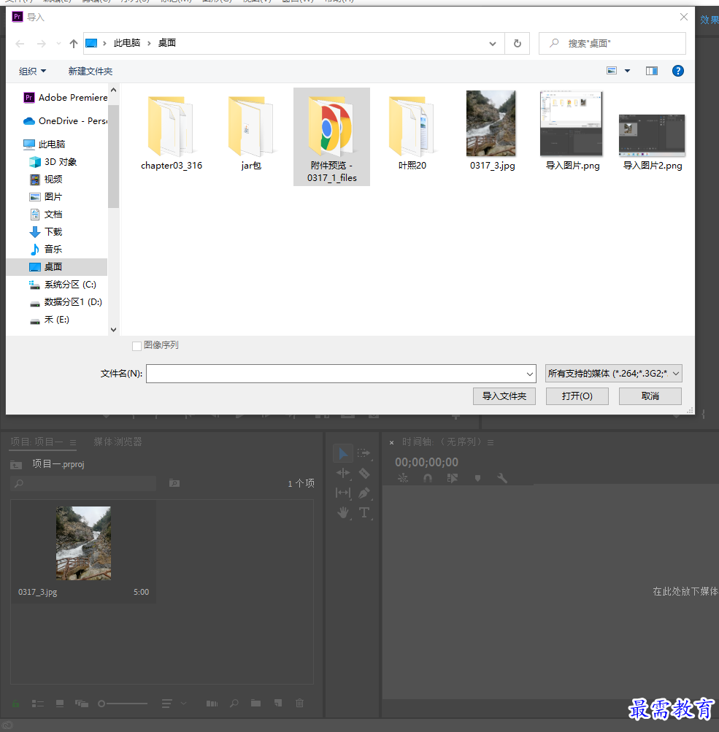This screenshot has width=719, height=732.
Task: Switch project panel to icon view
Action: tap(60, 703)
